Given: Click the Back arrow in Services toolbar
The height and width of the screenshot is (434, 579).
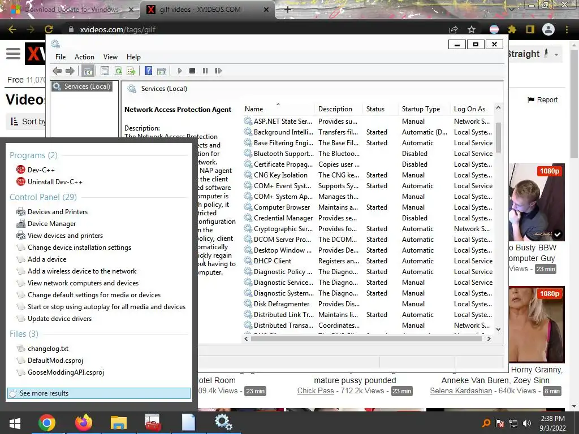Looking at the screenshot, I should pos(57,71).
